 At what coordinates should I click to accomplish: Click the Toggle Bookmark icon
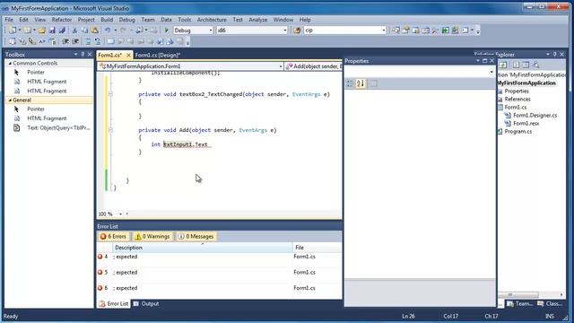coord(110,42)
